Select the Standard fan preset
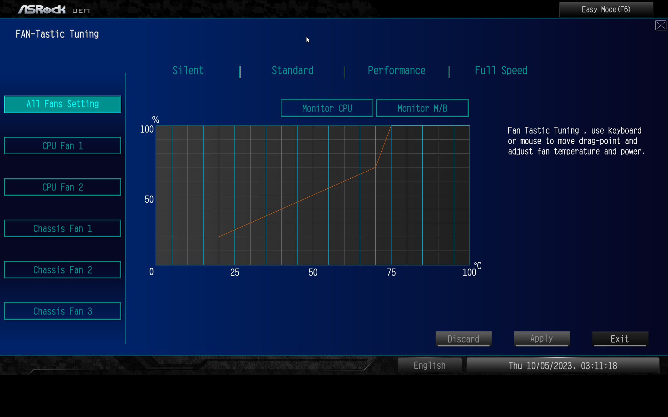Viewport: 668px width, 417px height. pyautogui.click(x=292, y=71)
